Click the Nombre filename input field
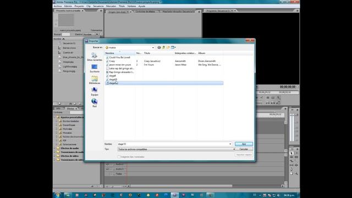352x198 pixels. (x=173, y=144)
